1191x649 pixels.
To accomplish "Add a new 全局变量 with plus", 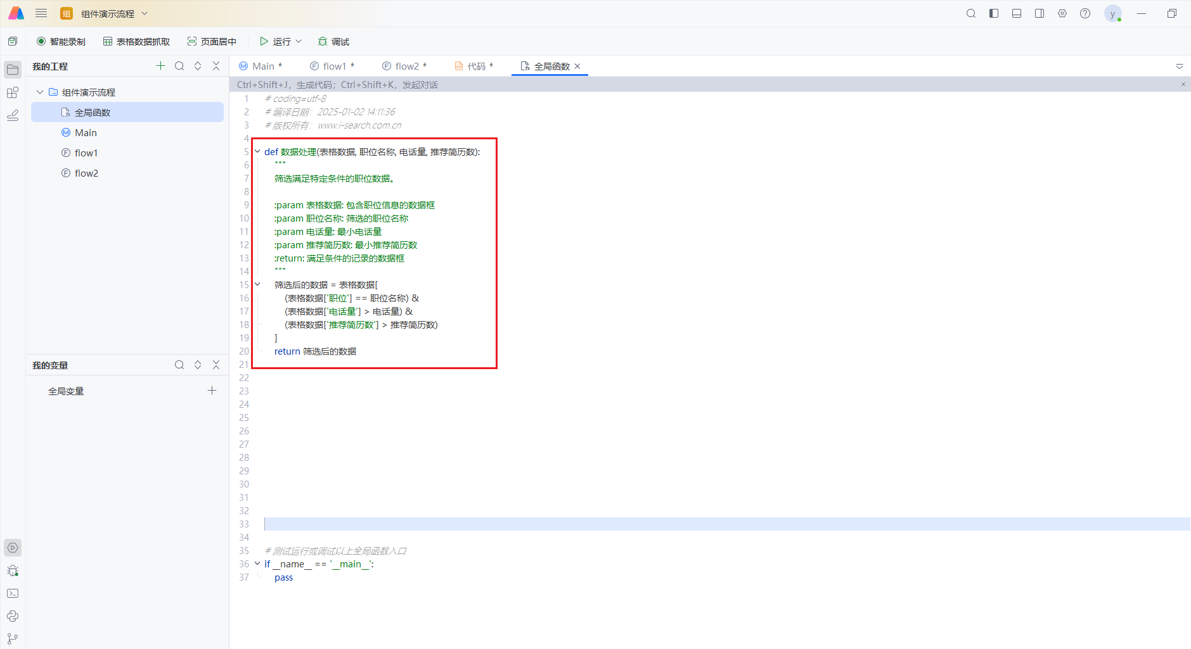I will pyautogui.click(x=212, y=391).
